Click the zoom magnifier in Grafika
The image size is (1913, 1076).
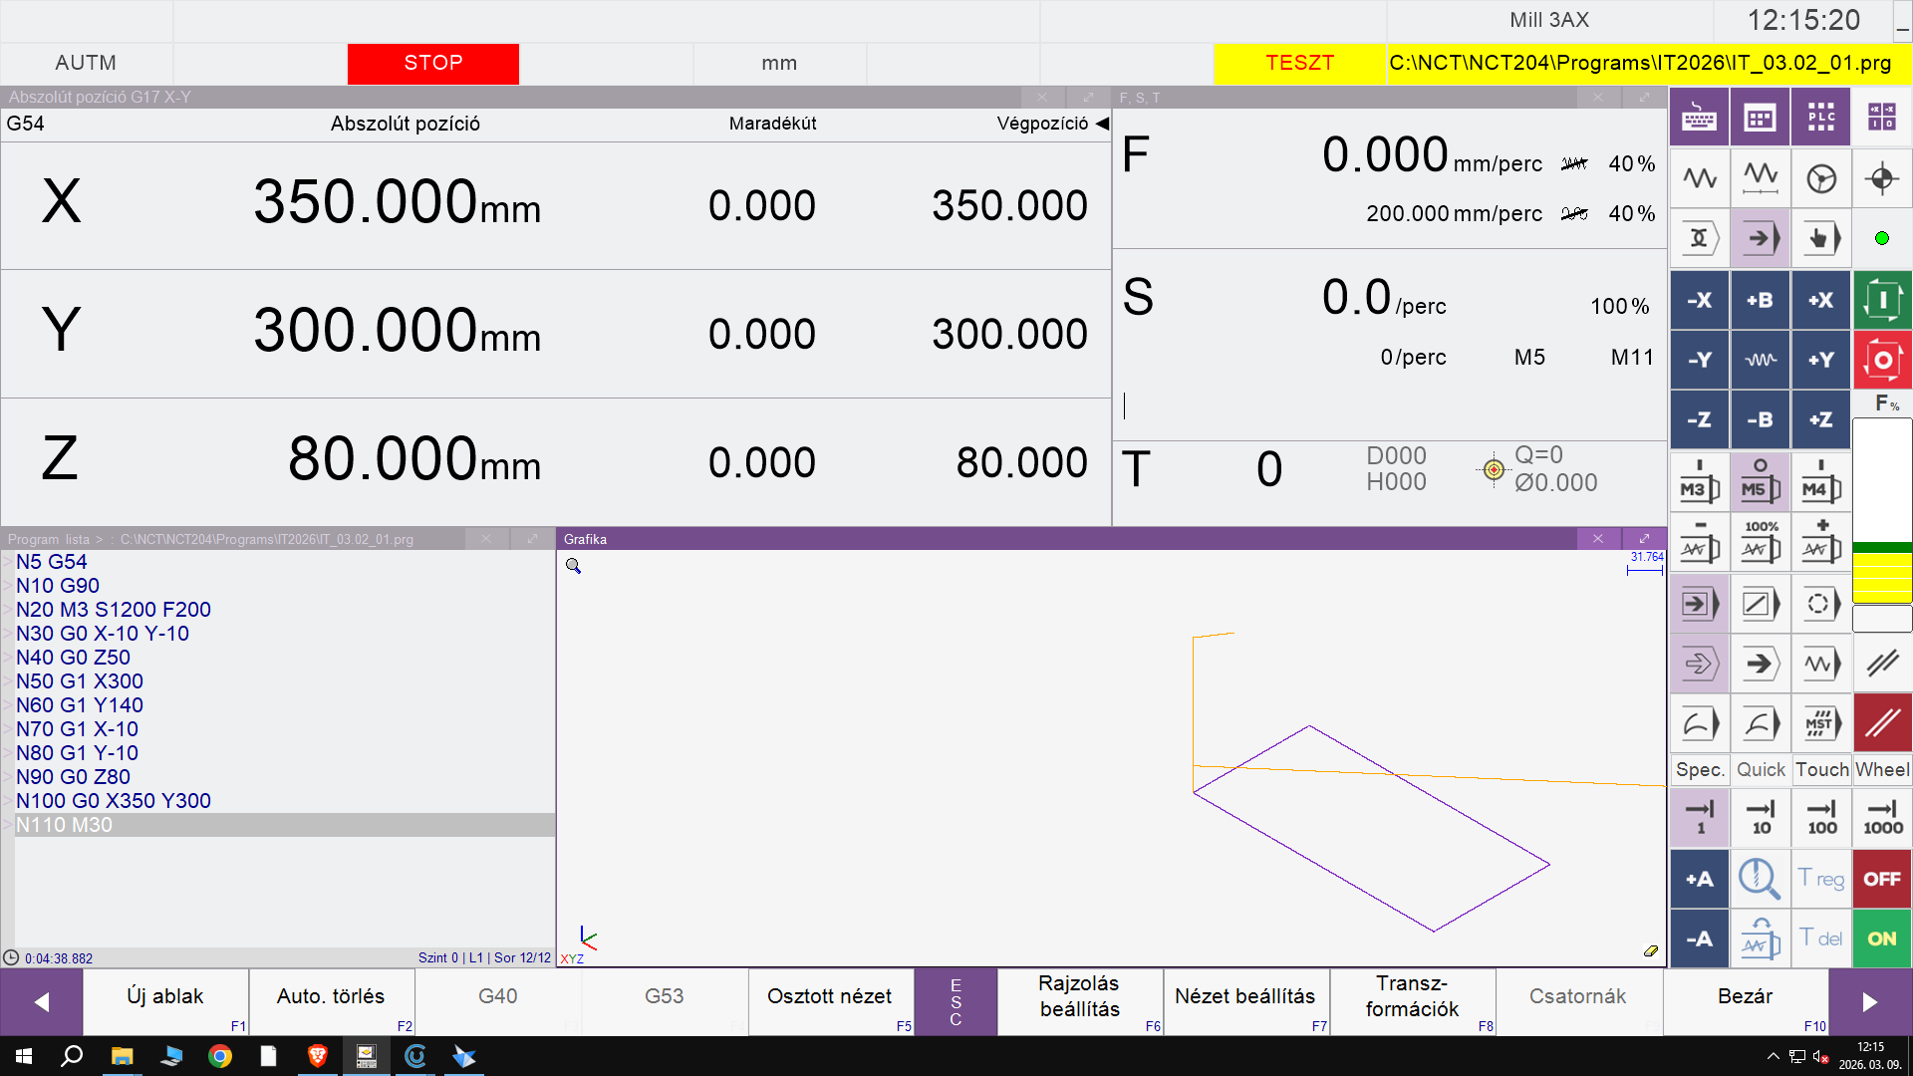point(574,566)
